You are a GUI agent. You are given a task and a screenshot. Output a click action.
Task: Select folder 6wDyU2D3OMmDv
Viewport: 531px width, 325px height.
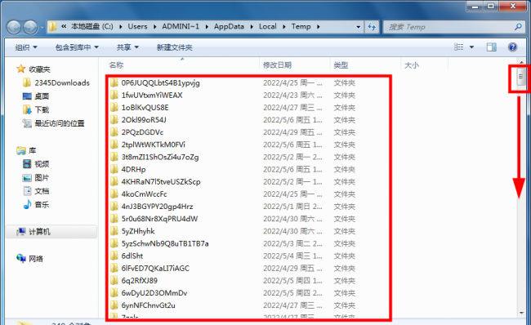tap(154, 293)
